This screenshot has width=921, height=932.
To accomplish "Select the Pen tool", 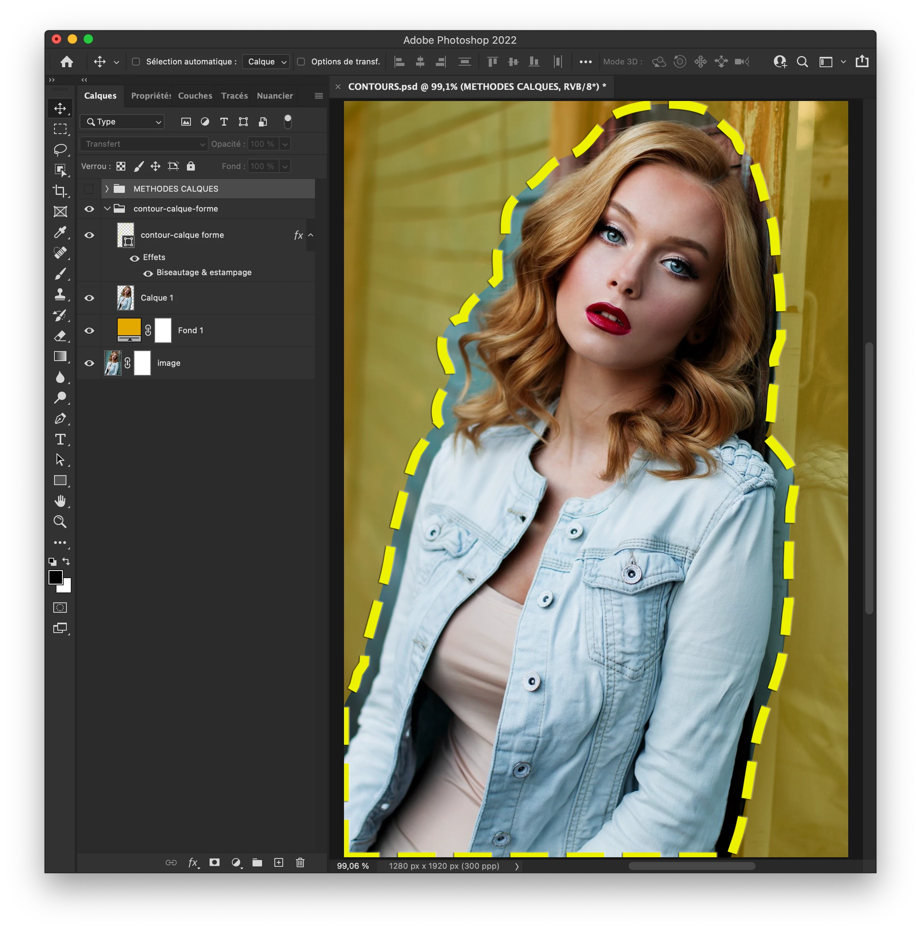I will click(x=60, y=419).
